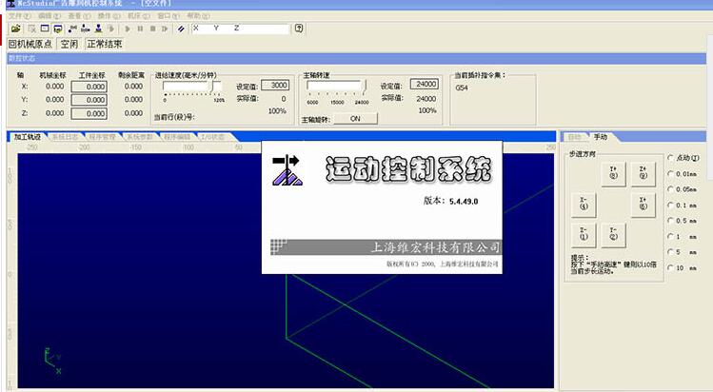Switch to the 程序管理 tab
Viewport: 713px width, 392px height.
(x=102, y=137)
